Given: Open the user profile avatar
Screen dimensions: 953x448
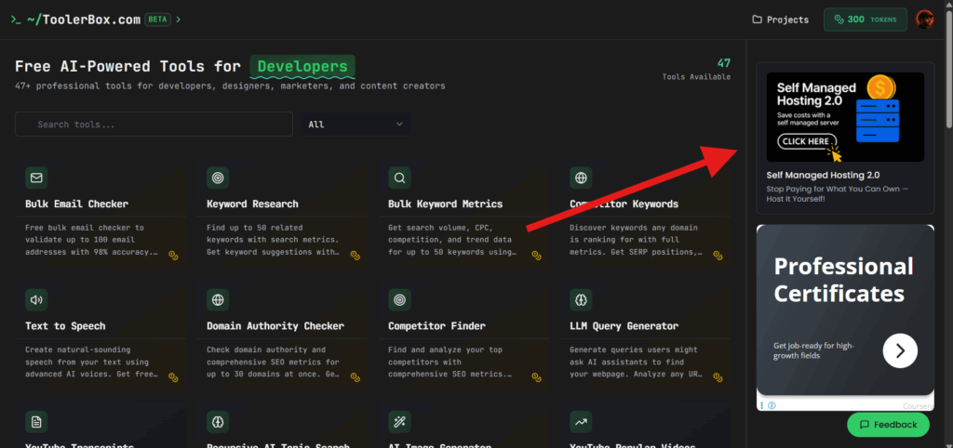Looking at the screenshot, I should [x=925, y=19].
